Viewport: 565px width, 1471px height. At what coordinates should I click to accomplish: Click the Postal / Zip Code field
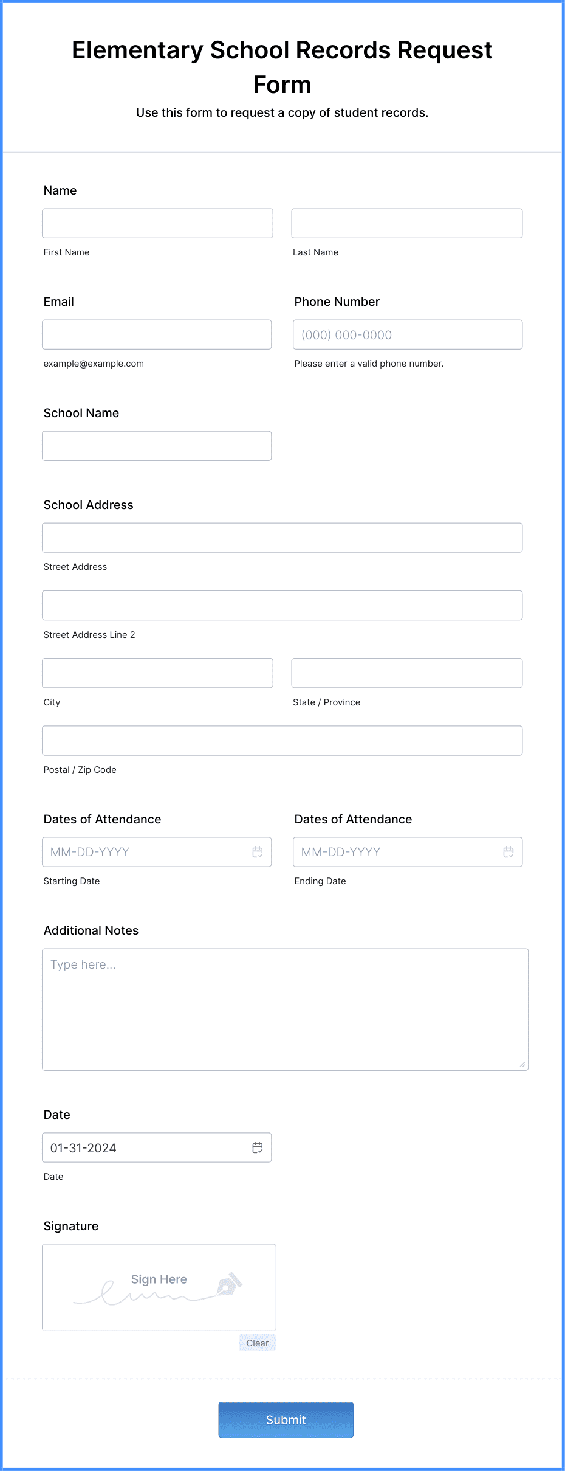282,740
